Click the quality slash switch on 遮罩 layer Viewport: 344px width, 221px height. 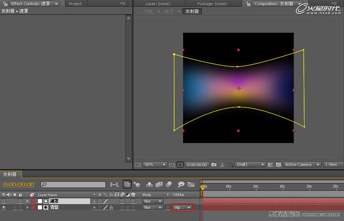[105, 201]
